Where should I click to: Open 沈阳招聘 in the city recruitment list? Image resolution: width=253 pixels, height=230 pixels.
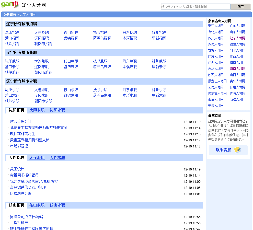point(12,33)
